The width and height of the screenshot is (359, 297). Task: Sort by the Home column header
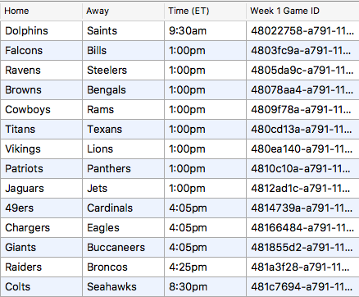(41, 11)
